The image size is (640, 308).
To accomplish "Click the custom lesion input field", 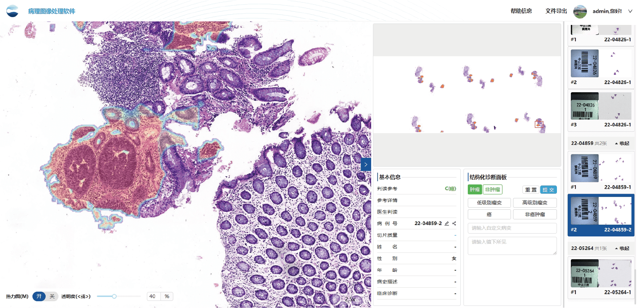I will (512, 228).
